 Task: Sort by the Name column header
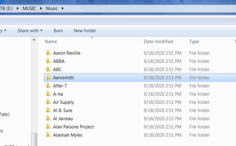point(51,42)
